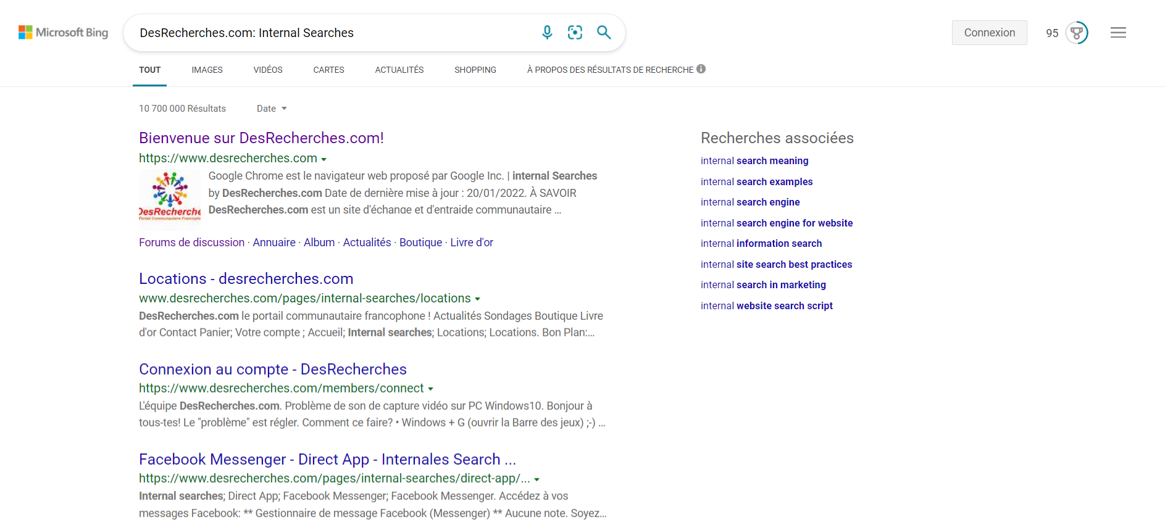Search related: internal search examples

756,181
